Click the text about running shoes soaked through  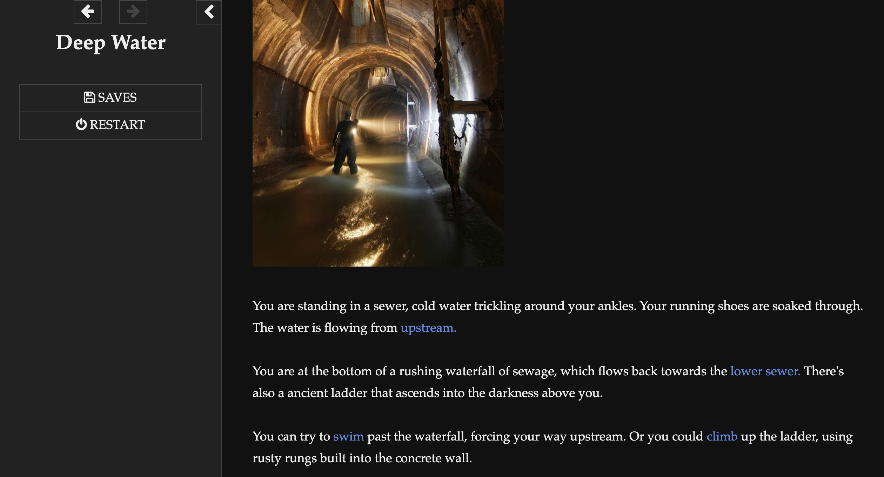pos(751,306)
